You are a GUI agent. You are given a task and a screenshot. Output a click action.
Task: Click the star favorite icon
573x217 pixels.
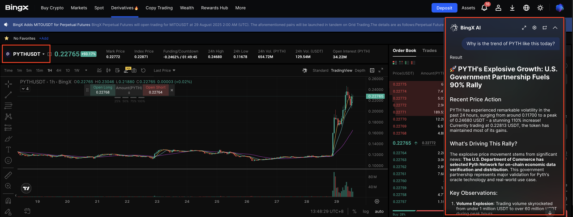(6, 38)
